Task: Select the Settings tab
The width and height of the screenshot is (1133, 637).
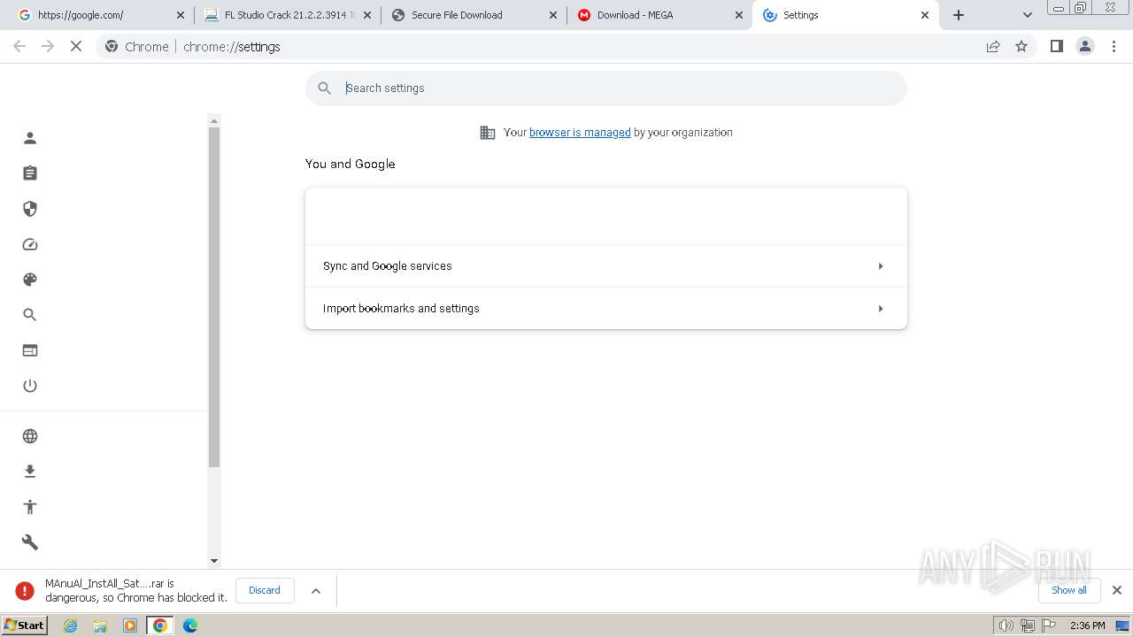Action: point(845,15)
